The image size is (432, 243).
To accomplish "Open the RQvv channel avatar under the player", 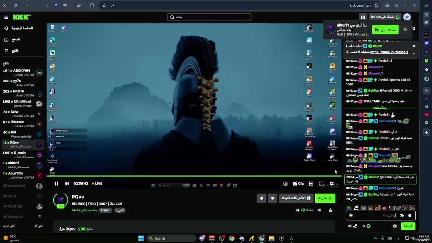I will tap(61, 200).
